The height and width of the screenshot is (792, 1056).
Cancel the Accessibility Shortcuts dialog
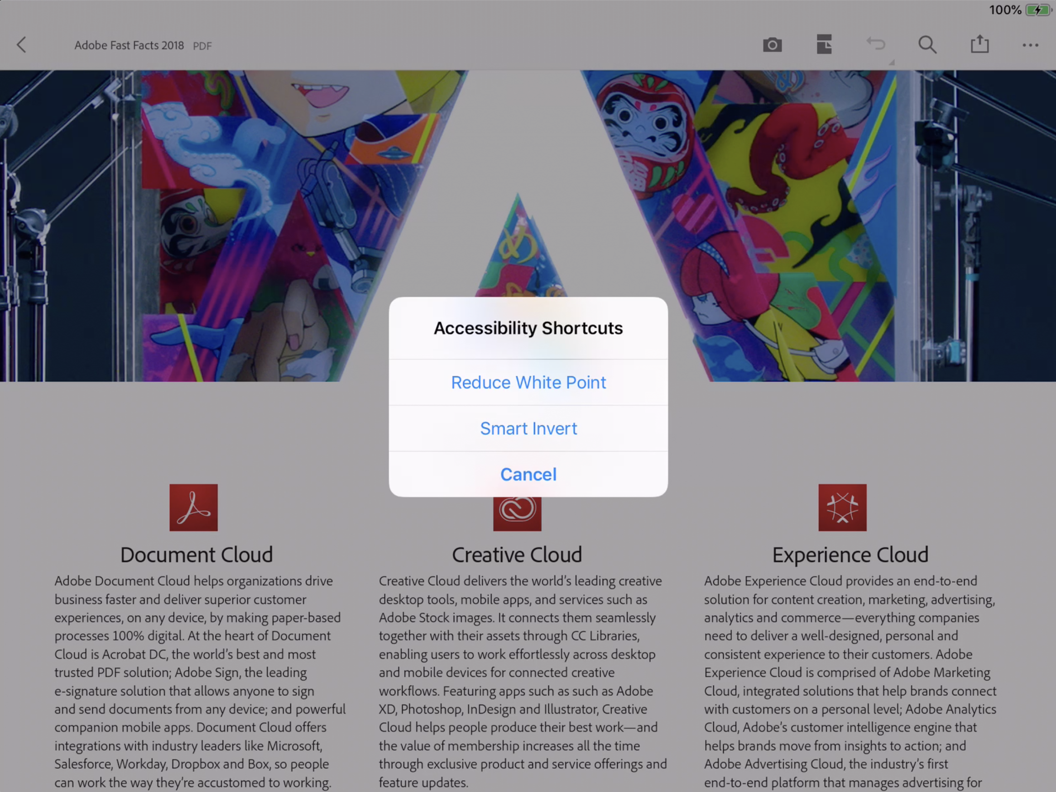click(x=528, y=474)
